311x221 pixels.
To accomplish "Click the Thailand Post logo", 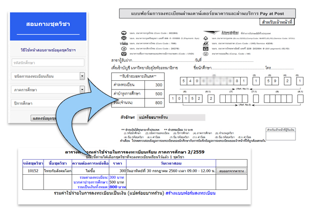I will (x=221, y=33).
